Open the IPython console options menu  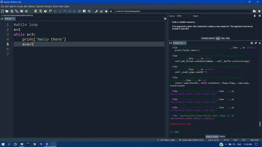260,43
